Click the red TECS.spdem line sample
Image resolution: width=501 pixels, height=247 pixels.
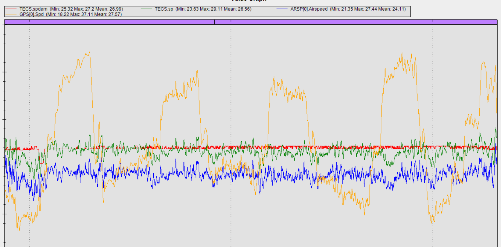(x=11, y=9)
